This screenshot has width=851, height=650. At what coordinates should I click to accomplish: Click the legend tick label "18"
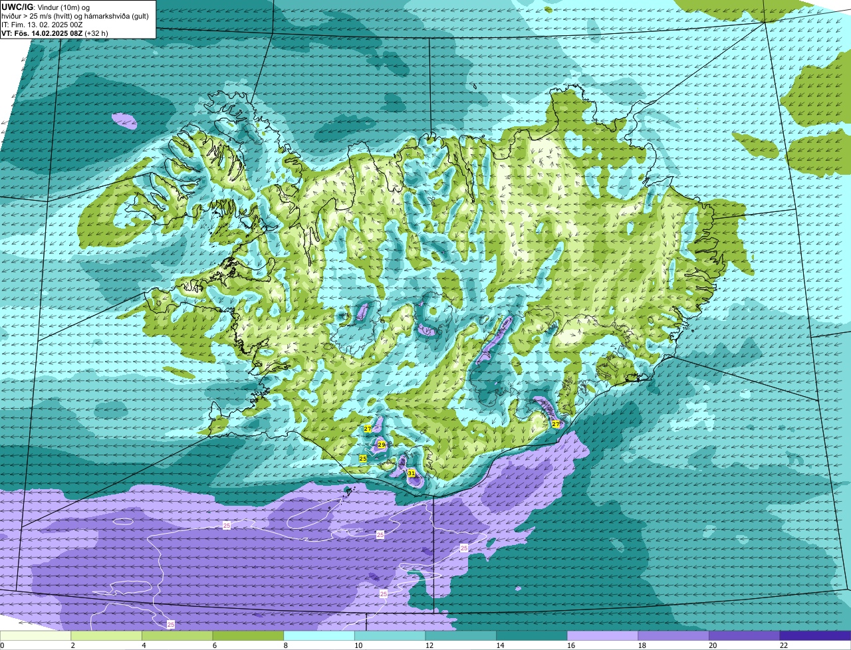[x=642, y=645]
